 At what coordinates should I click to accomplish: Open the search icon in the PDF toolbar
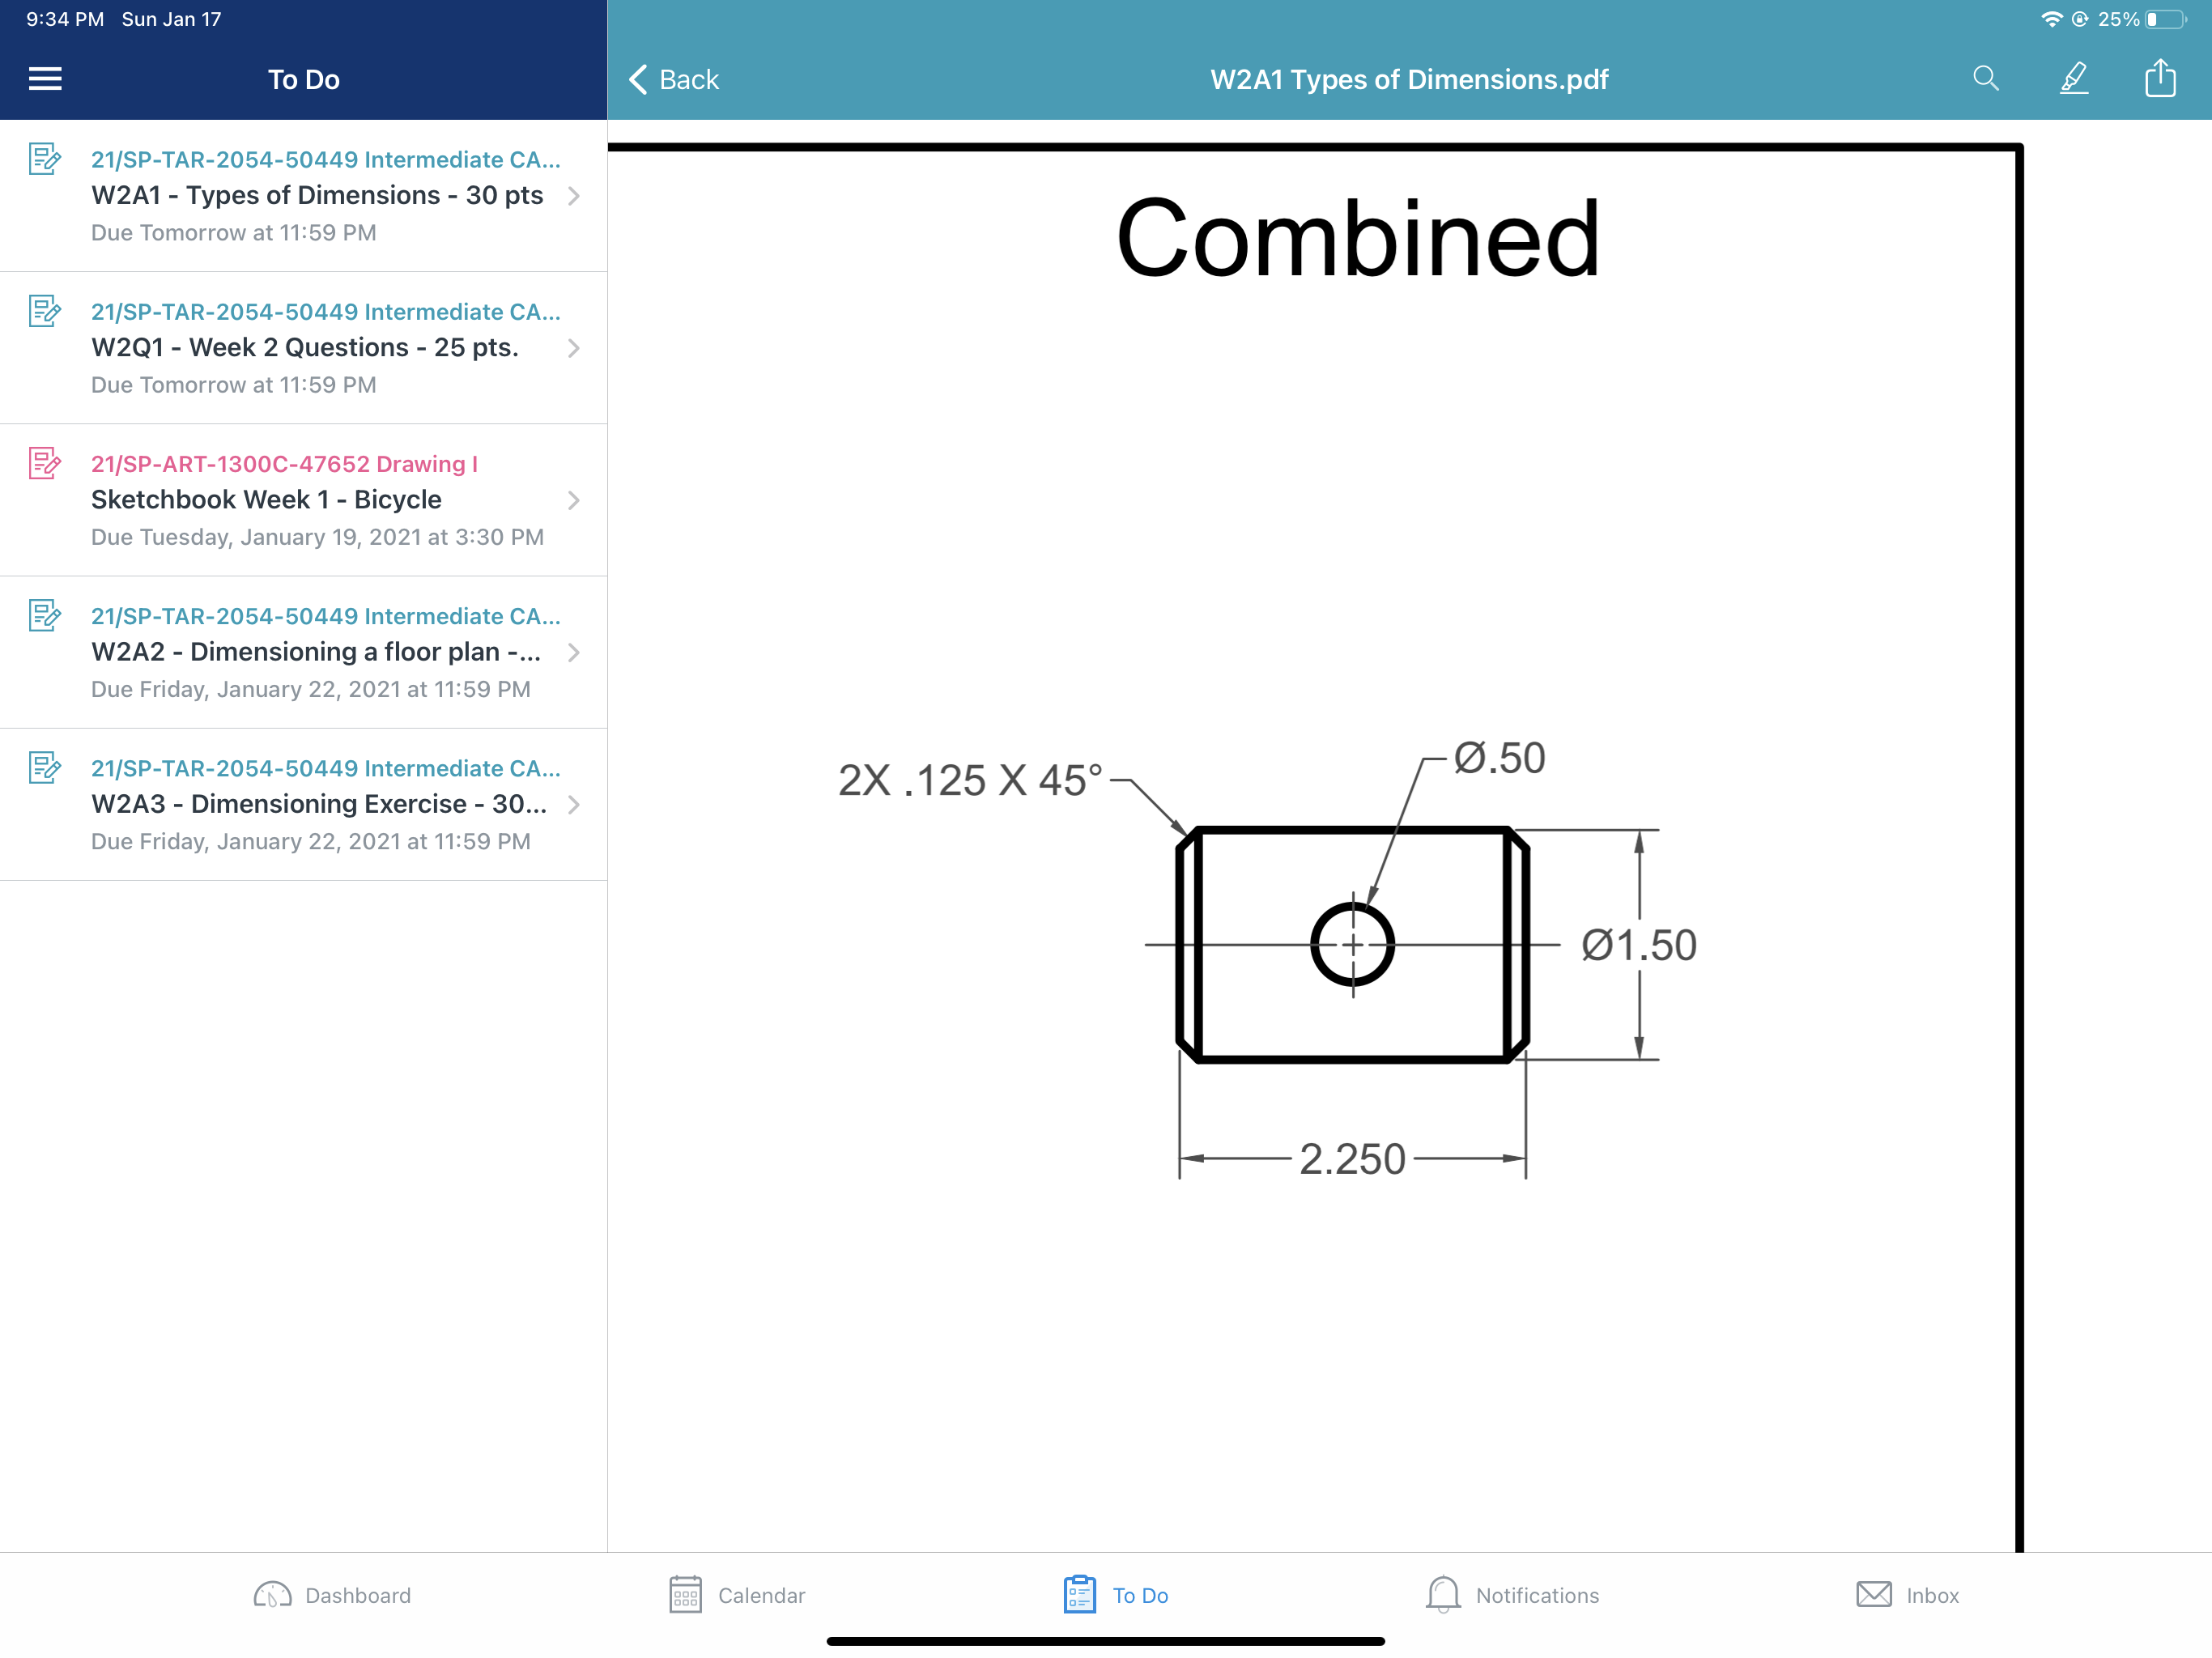(x=1986, y=79)
